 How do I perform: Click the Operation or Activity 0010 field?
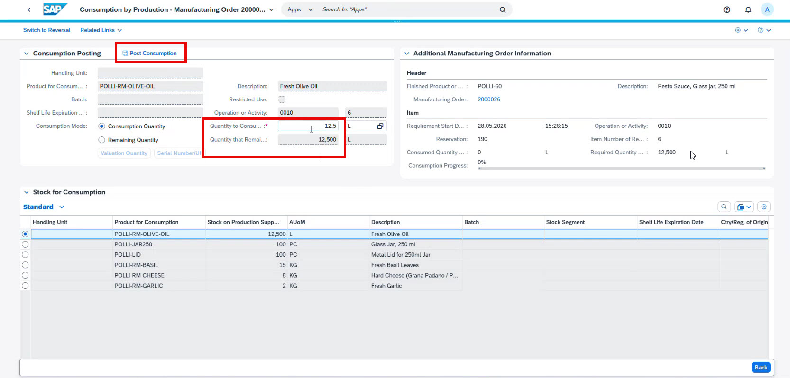[308, 113]
